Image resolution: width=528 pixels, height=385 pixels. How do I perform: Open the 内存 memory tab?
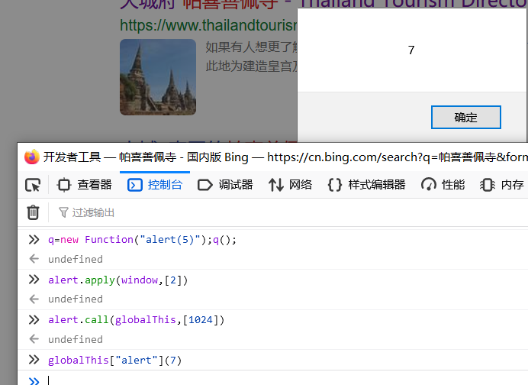(x=502, y=185)
